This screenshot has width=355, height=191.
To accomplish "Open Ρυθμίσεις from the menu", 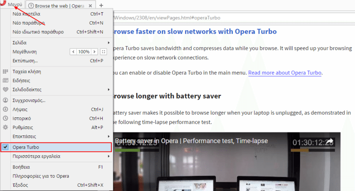I will 57,127.
